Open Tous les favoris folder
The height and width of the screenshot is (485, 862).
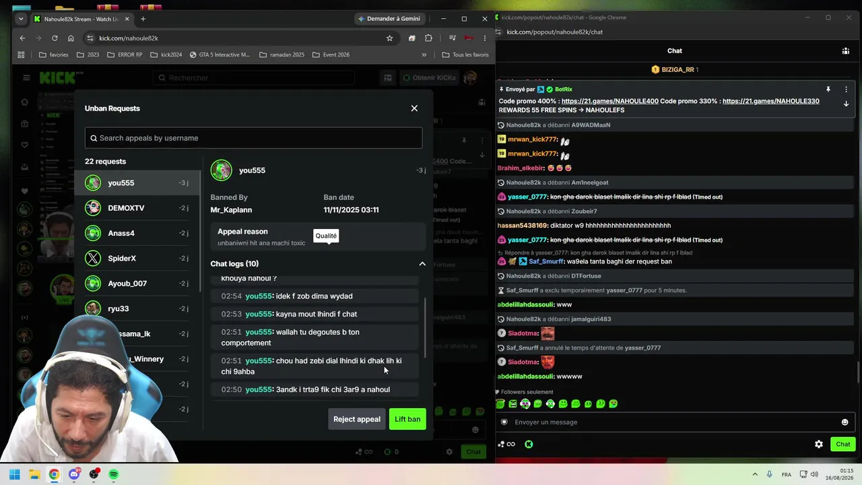click(x=465, y=55)
